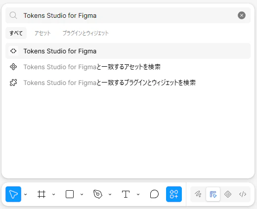257x209 pixels.
Task: Click the assets component icon row
Action: click(x=13, y=67)
